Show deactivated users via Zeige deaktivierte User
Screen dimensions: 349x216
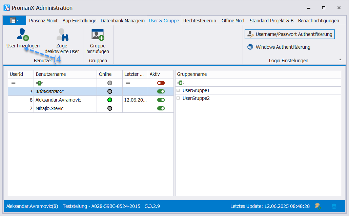62,41
